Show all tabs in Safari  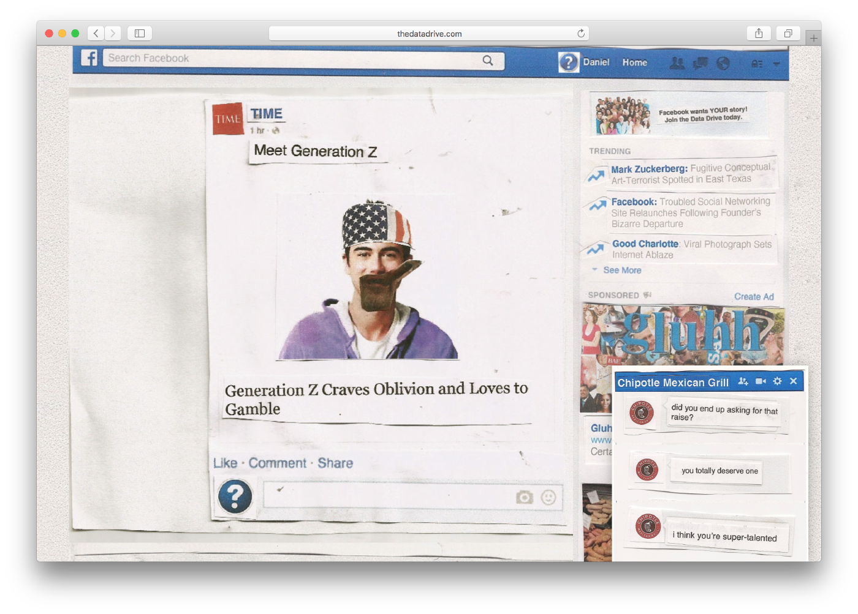(788, 34)
